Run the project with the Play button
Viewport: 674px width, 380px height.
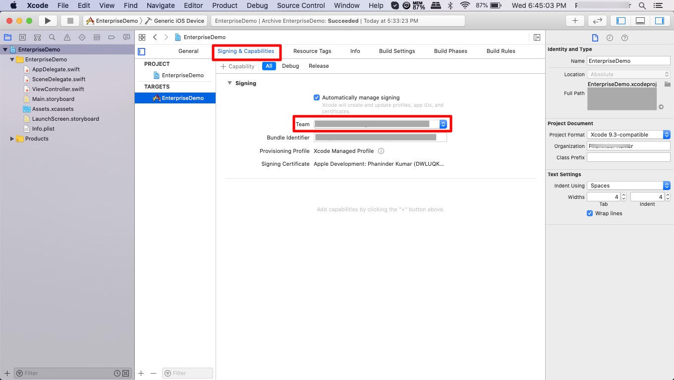(48, 21)
